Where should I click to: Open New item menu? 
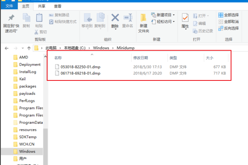(163, 15)
